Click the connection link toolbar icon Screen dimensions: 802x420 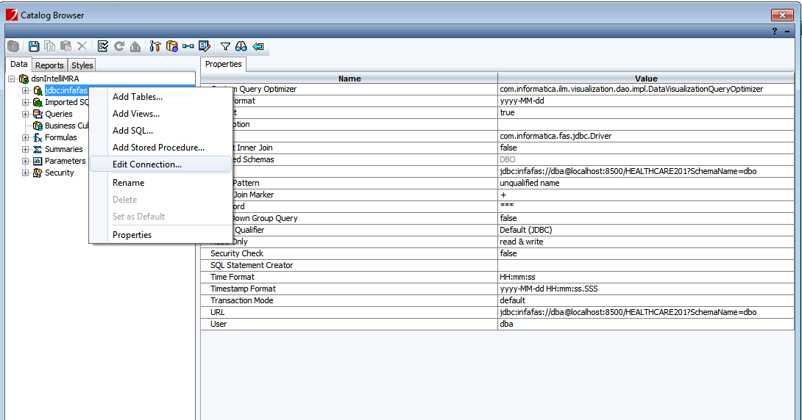[188, 46]
